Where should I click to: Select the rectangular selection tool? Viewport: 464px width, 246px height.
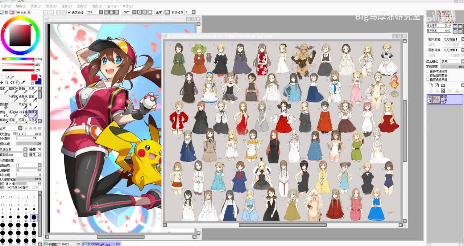[x=1, y=77]
